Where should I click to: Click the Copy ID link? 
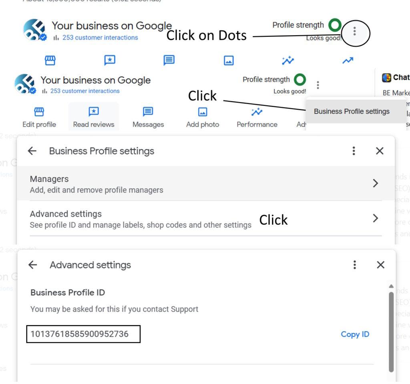click(355, 334)
